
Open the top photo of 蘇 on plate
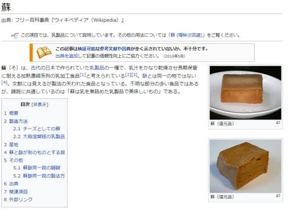coord(245,93)
